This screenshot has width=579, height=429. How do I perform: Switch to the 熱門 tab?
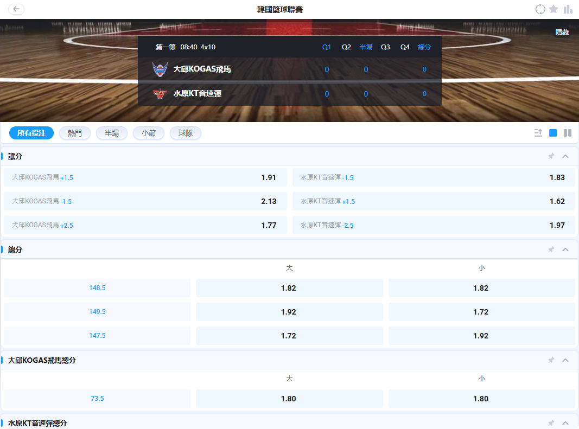74,133
